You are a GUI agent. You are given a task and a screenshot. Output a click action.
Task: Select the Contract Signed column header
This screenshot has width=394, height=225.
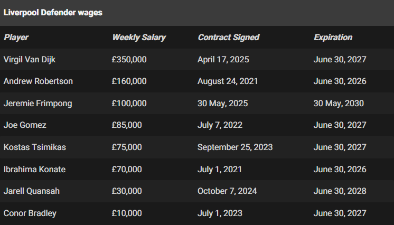click(x=228, y=37)
